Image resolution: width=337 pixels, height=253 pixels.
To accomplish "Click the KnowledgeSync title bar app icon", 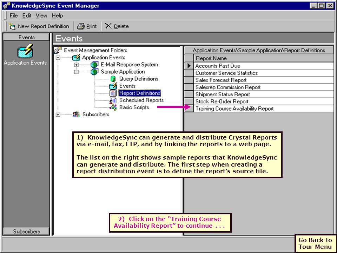I will click(6, 6).
